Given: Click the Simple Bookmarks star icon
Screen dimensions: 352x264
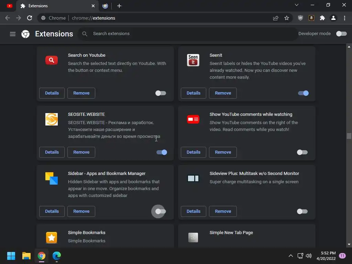Looking at the screenshot, I should (52, 238).
